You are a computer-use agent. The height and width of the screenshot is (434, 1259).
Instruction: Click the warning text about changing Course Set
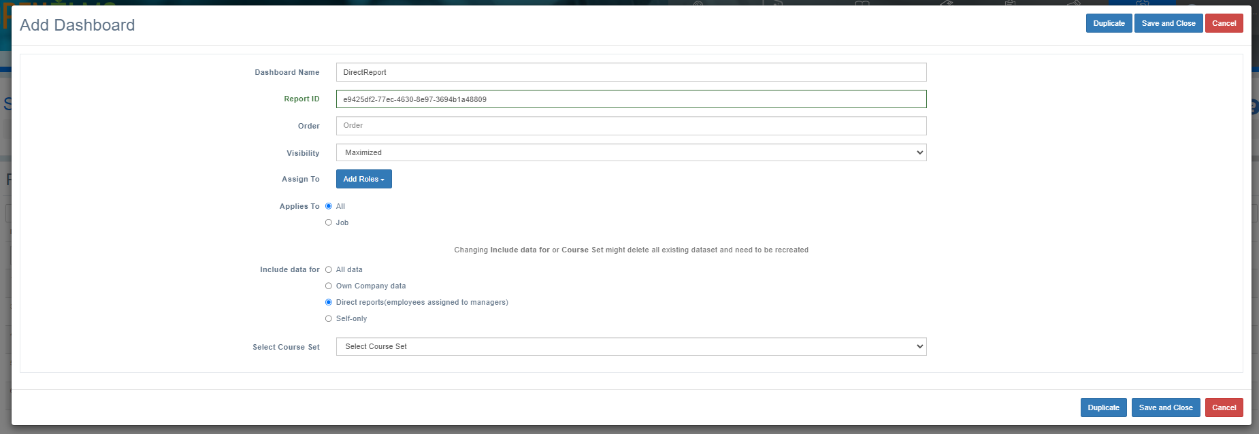point(631,250)
